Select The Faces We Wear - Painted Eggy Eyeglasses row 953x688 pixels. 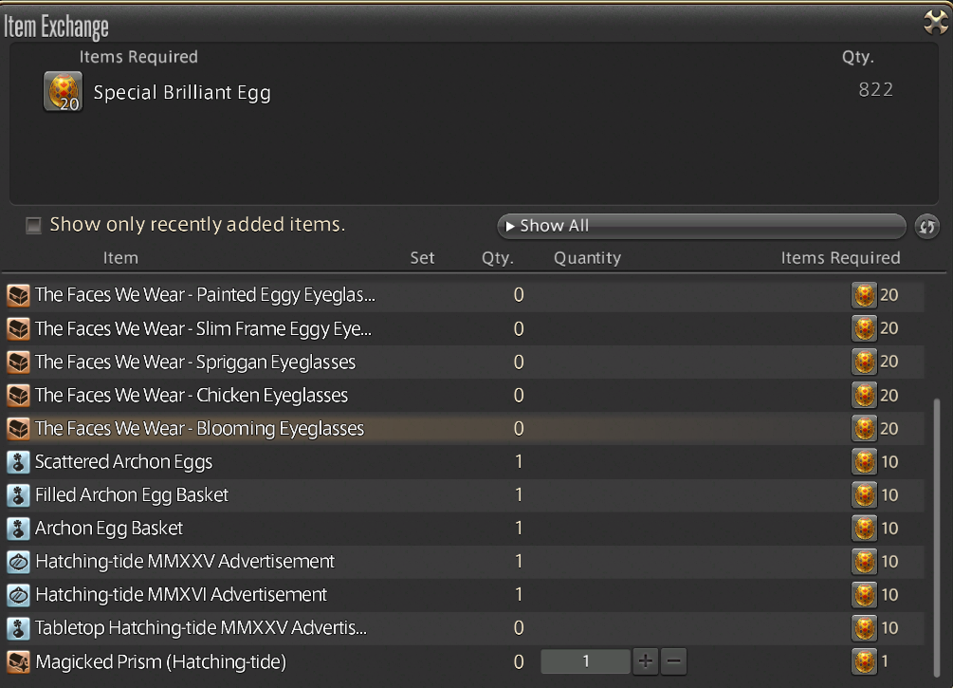465,296
